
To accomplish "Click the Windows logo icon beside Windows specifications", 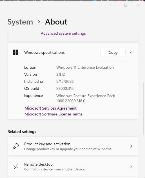I will click(x=15, y=52).
